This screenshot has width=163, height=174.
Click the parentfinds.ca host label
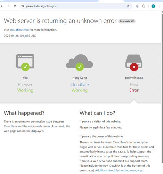tap(134, 78)
